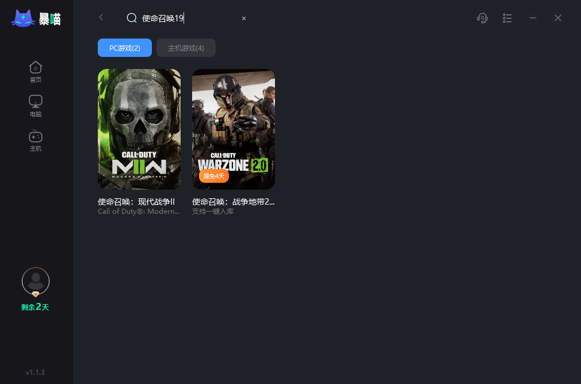Open Modern Warfare II cover thumbnail
The width and height of the screenshot is (581, 384).
click(x=139, y=129)
